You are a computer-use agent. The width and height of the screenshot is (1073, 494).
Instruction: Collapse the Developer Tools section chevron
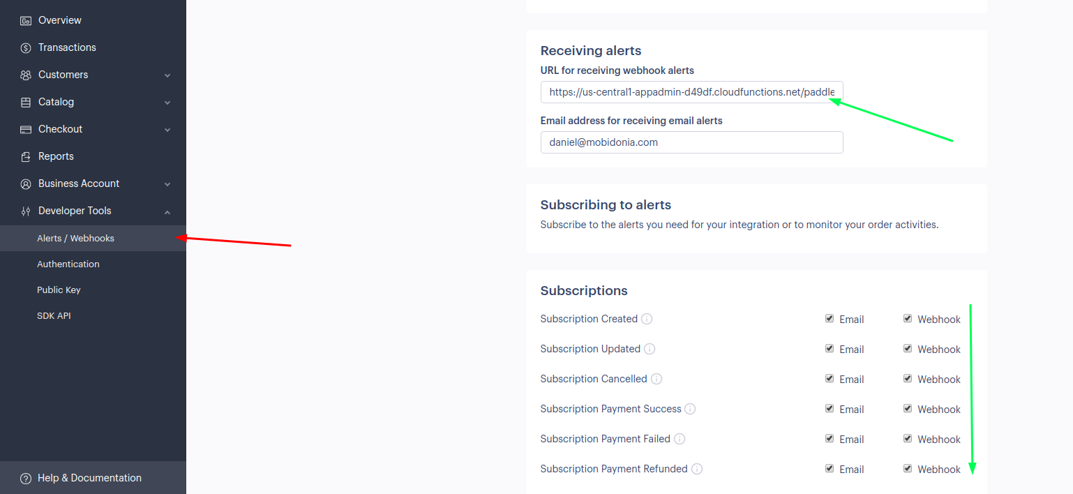tap(167, 211)
